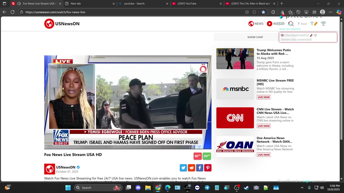Mute the Fox News tab via its speaker icon
The width and height of the screenshot is (344, 193).
pos(19,4)
